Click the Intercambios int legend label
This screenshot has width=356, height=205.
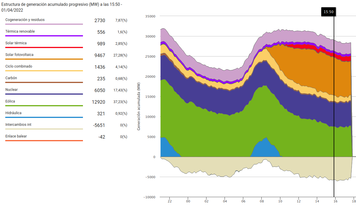[x=18, y=125]
